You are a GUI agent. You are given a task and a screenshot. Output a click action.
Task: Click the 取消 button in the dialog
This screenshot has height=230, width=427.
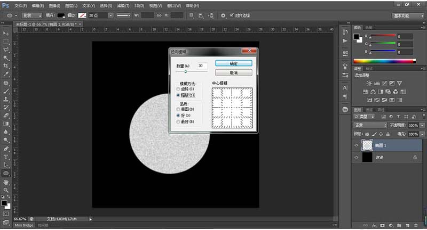click(x=233, y=72)
